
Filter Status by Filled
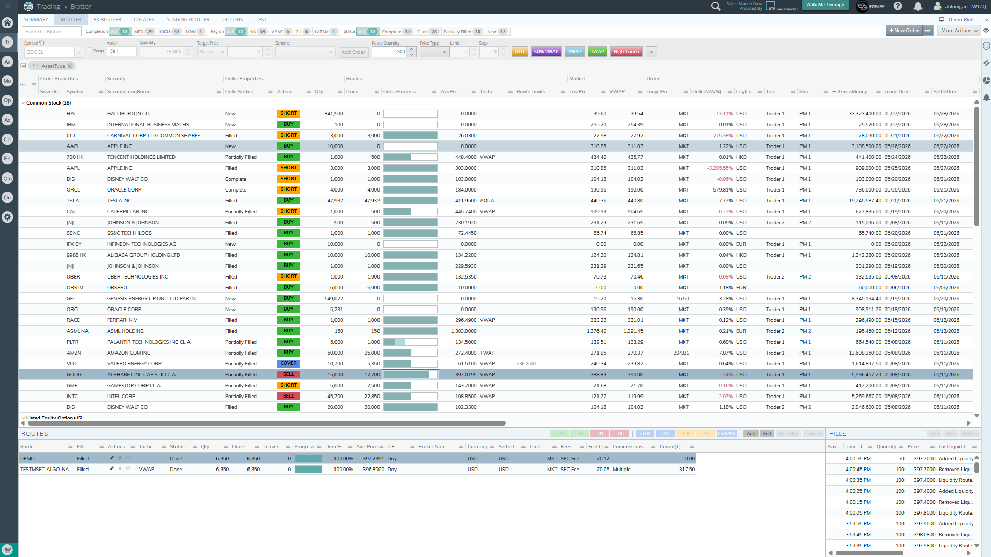pyautogui.click(x=428, y=32)
